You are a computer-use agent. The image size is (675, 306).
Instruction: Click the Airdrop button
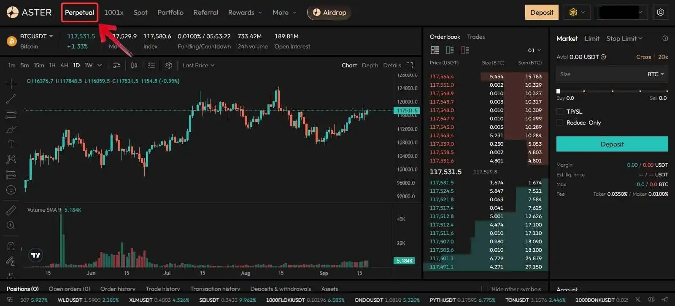pos(329,13)
